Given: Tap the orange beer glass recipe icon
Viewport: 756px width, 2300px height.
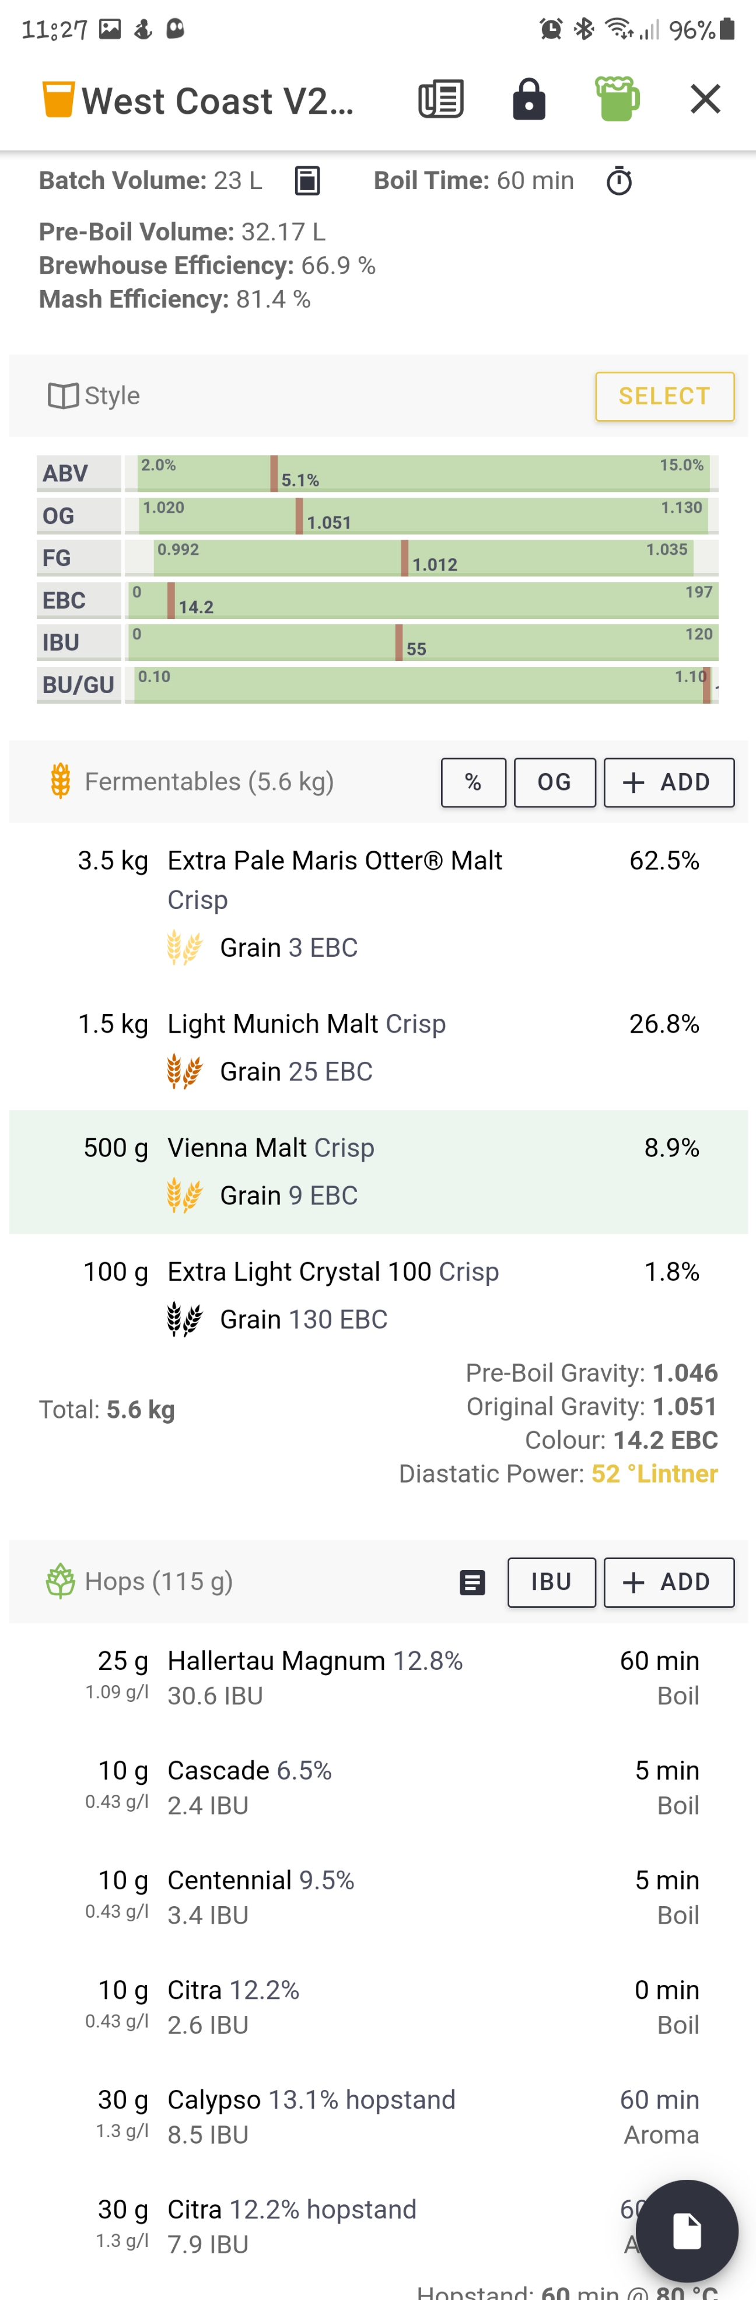Looking at the screenshot, I should [58, 99].
